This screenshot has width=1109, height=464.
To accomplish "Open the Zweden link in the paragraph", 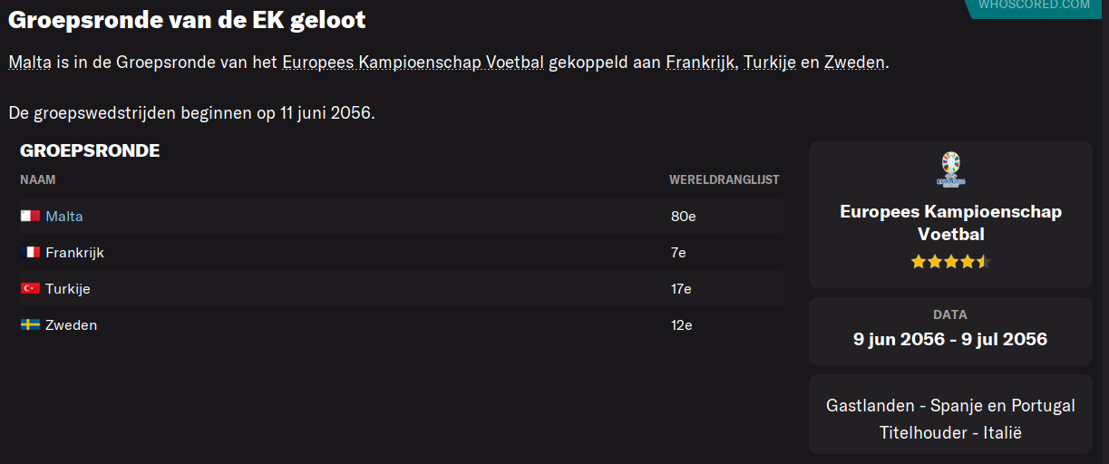I will [854, 63].
